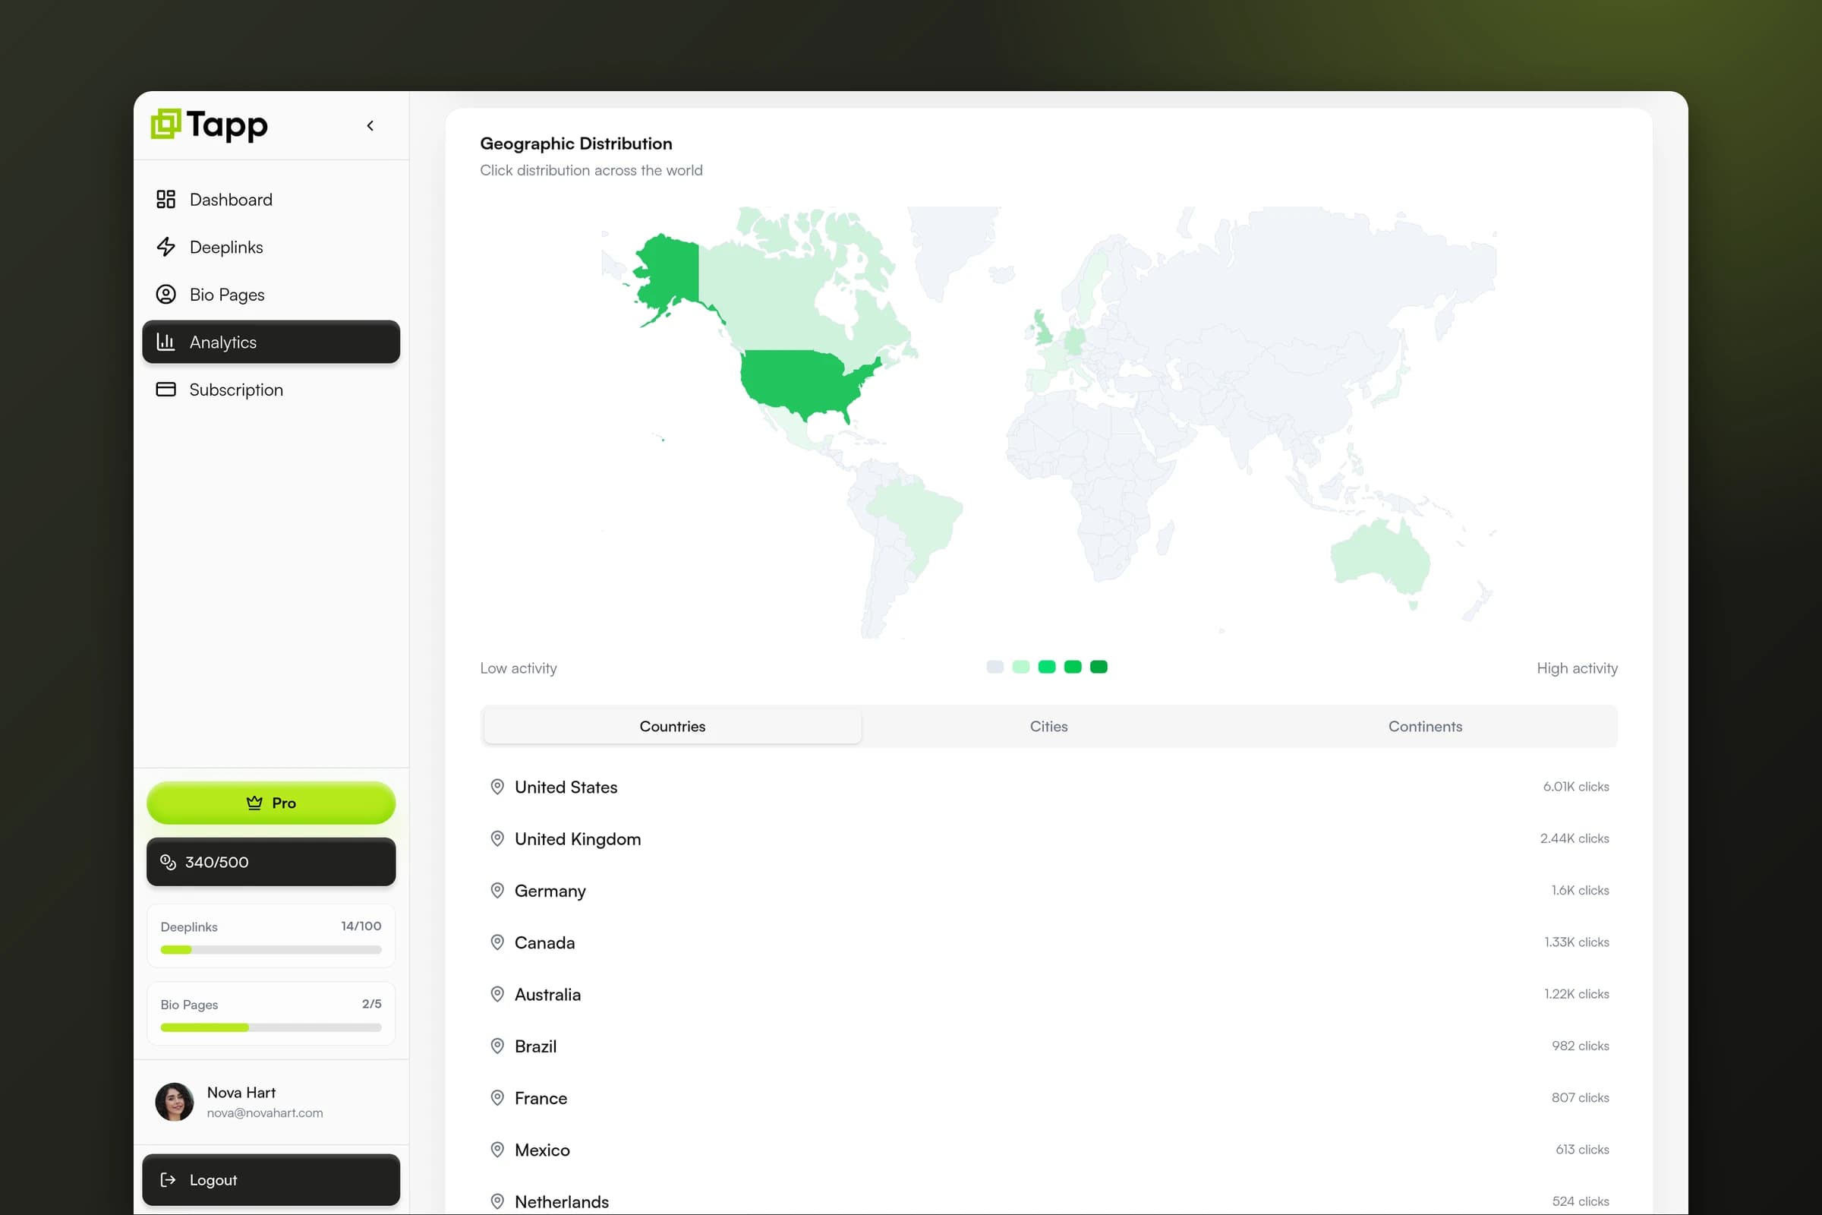Select the France country label
Screen dimensions: 1822x1215
(541, 1099)
